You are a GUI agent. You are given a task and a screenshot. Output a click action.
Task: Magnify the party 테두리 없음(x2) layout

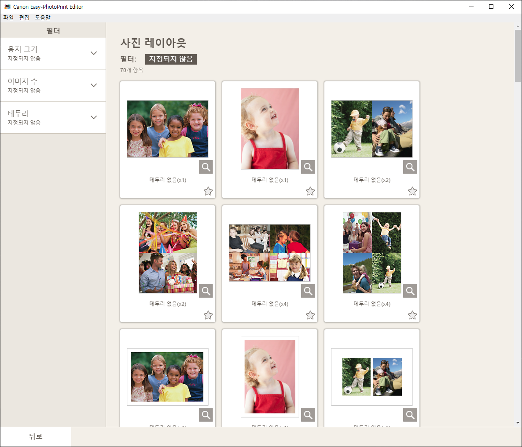206,291
